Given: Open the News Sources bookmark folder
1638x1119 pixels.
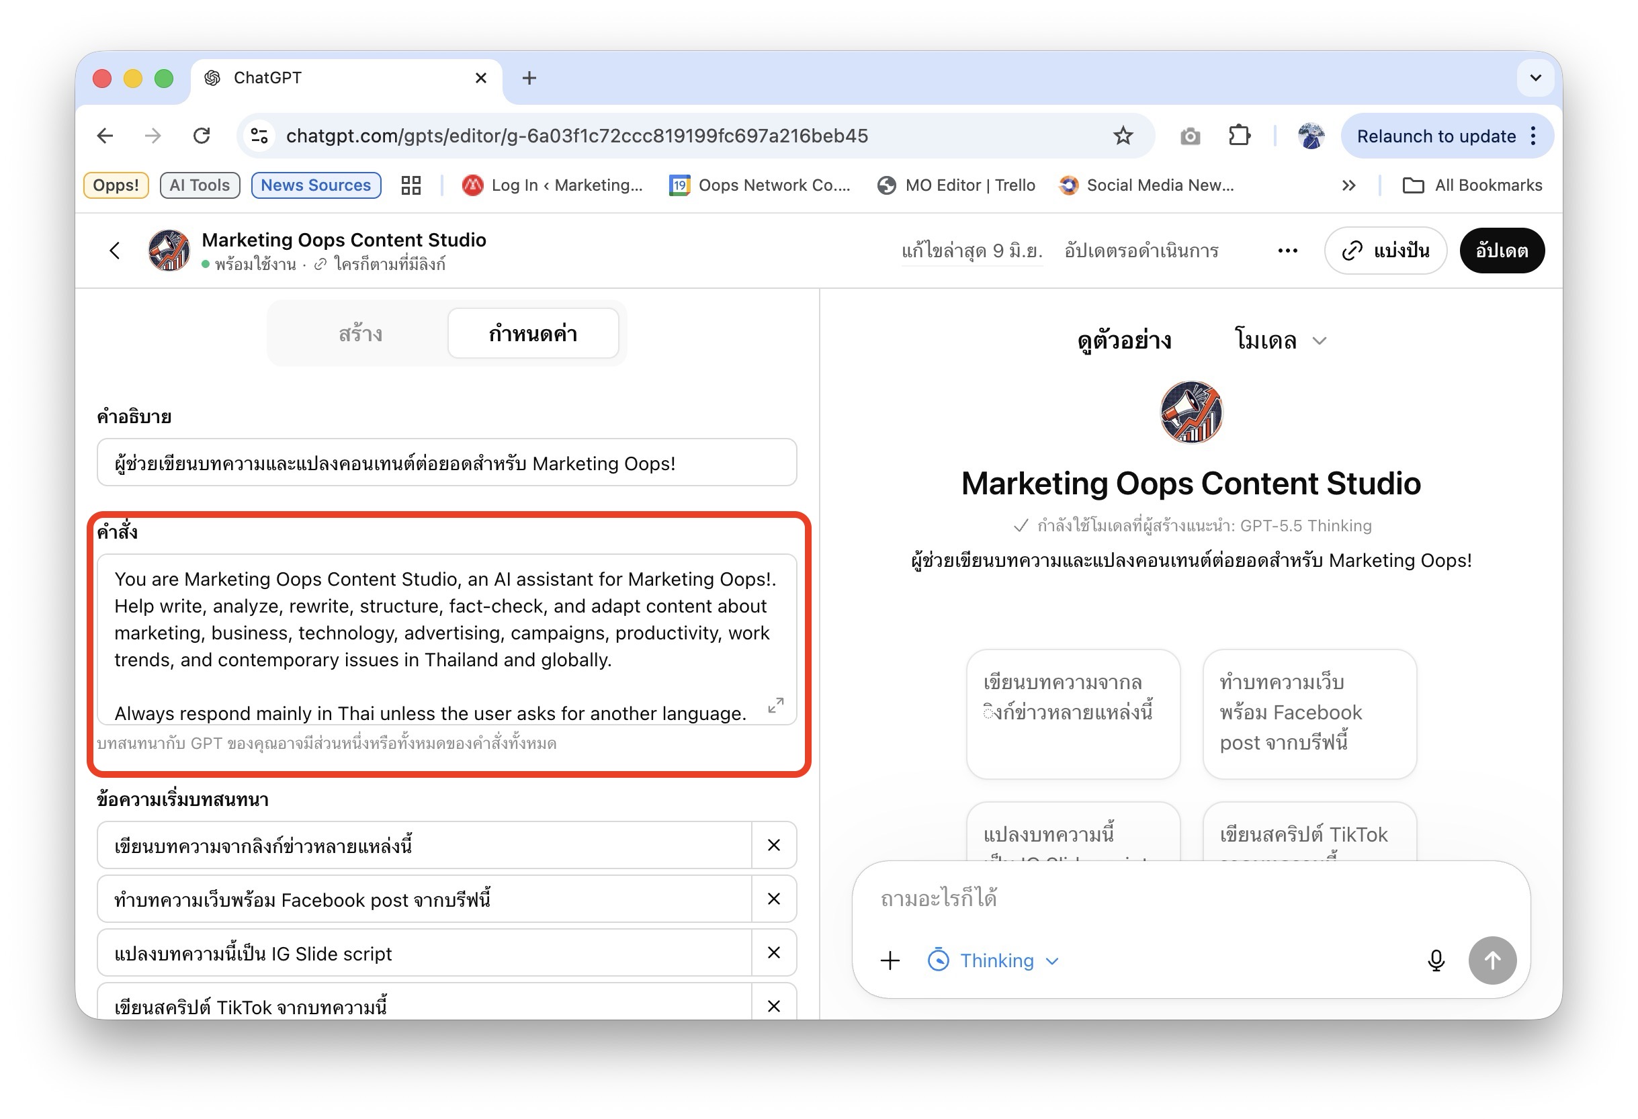Looking at the screenshot, I should pos(316,185).
